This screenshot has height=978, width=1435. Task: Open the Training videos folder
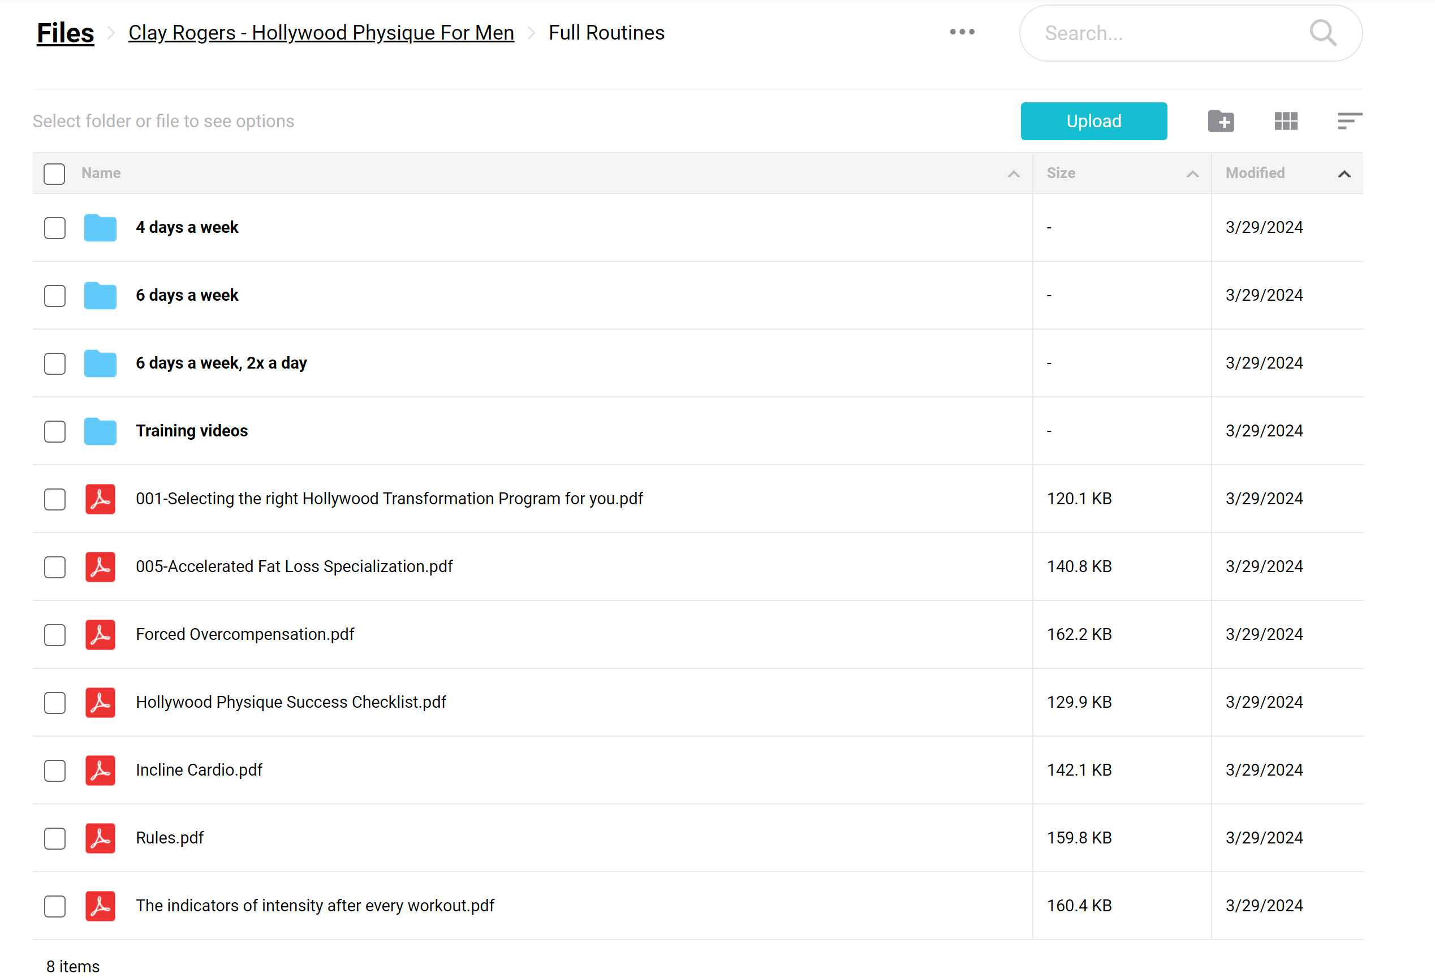click(x=191, y=431)
